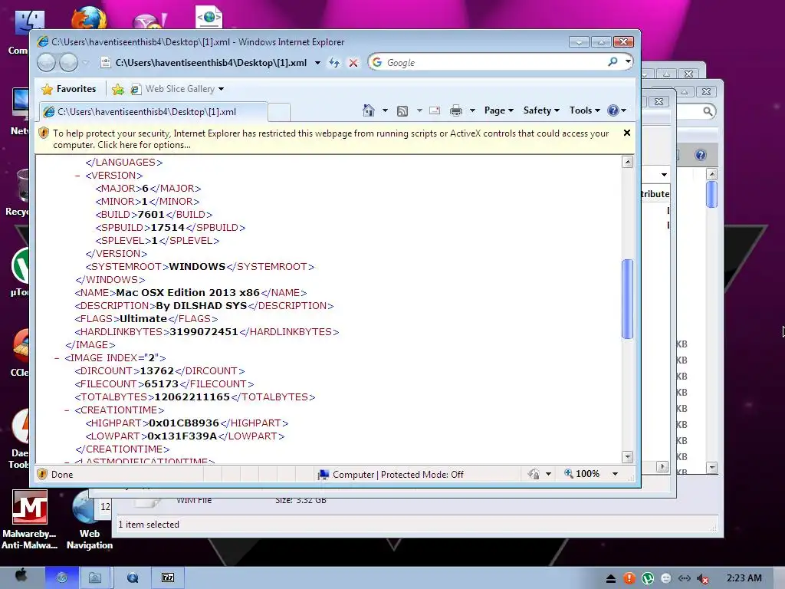The image size is (785, 589).
Task: Open the zoom level dropdown arrow
Action: 615,474
